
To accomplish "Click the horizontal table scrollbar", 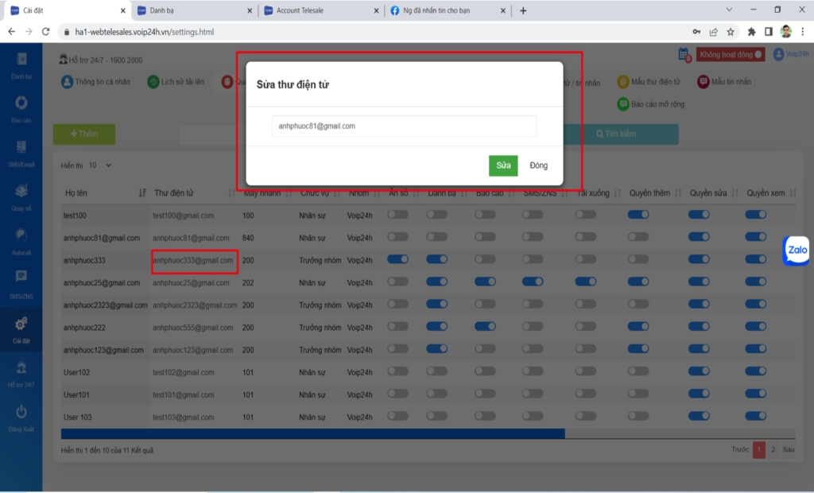I will click(x=312, y=433).
